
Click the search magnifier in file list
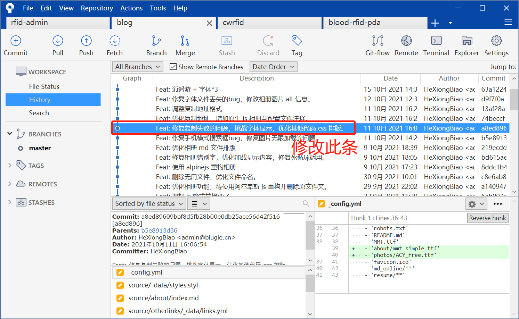[x=306, y=203]
